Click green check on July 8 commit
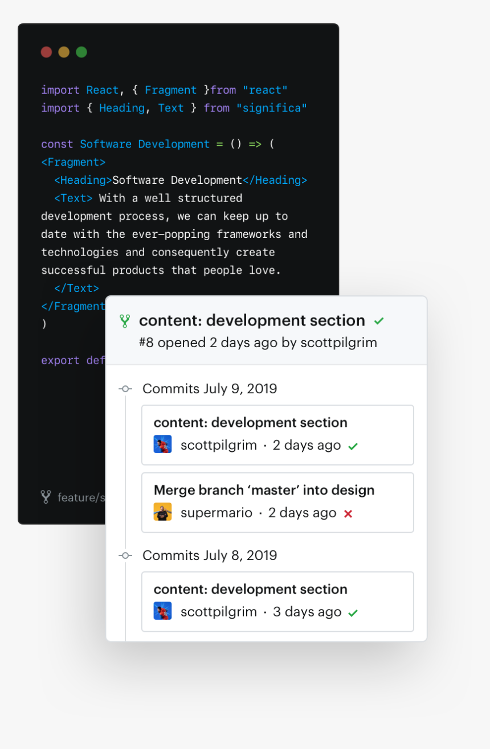Image resolution: width=490 pixels, height=749 pixels. (x=353, y=613)
